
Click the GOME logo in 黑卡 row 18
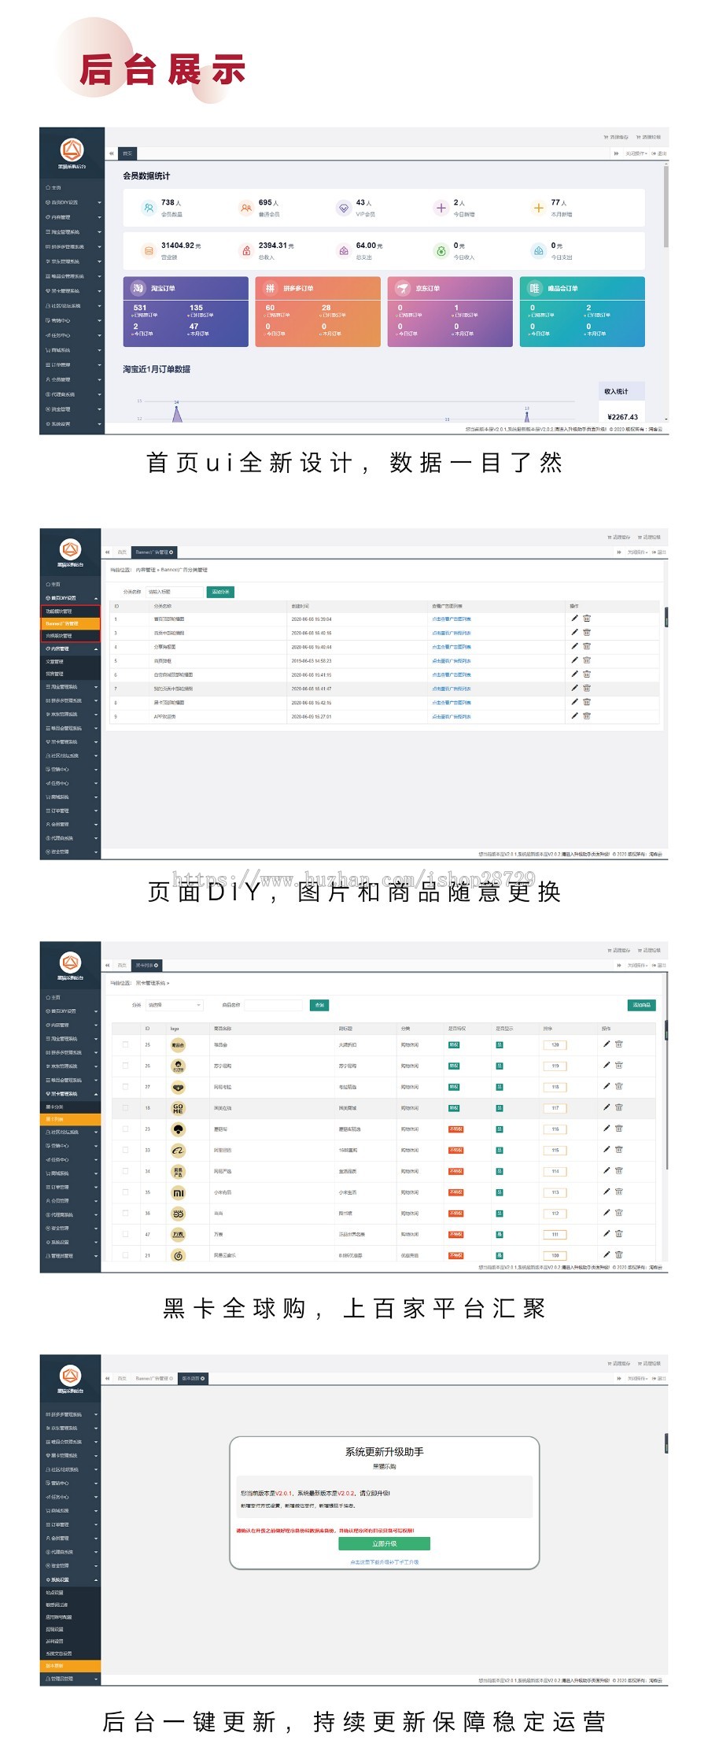tap(179, 1108)
